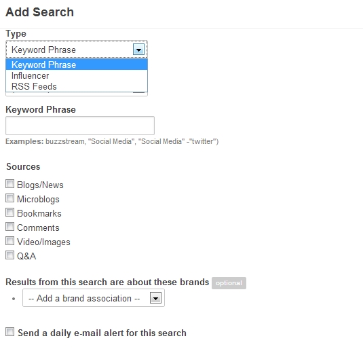
Task: Click the optional badge label
Action: (229, 283)
